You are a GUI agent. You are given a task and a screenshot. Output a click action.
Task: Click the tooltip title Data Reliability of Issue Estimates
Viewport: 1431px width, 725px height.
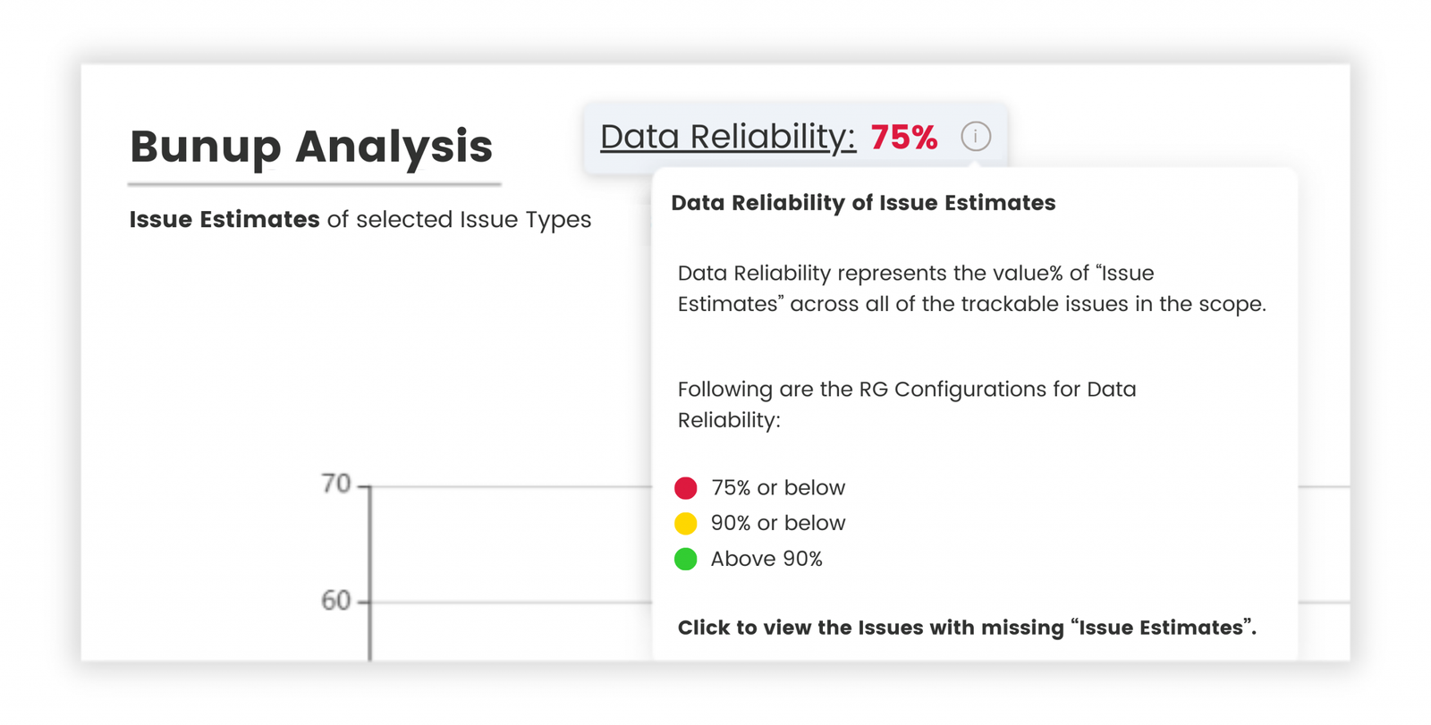pos(863,203)
